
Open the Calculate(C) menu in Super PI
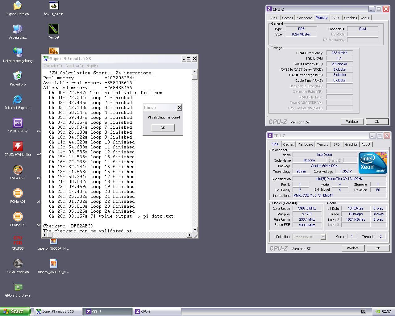[52, 66]
